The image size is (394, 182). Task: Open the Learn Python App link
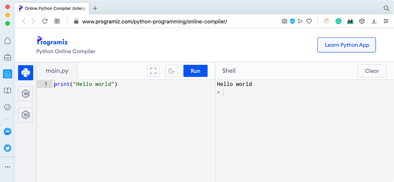(347, 45)
